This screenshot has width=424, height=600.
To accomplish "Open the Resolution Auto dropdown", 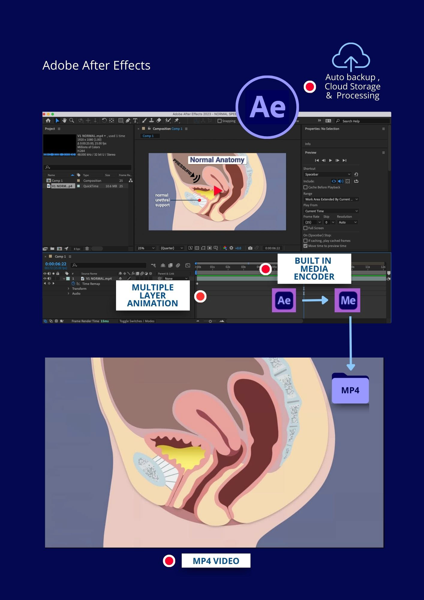I will [x=348, y=222].
